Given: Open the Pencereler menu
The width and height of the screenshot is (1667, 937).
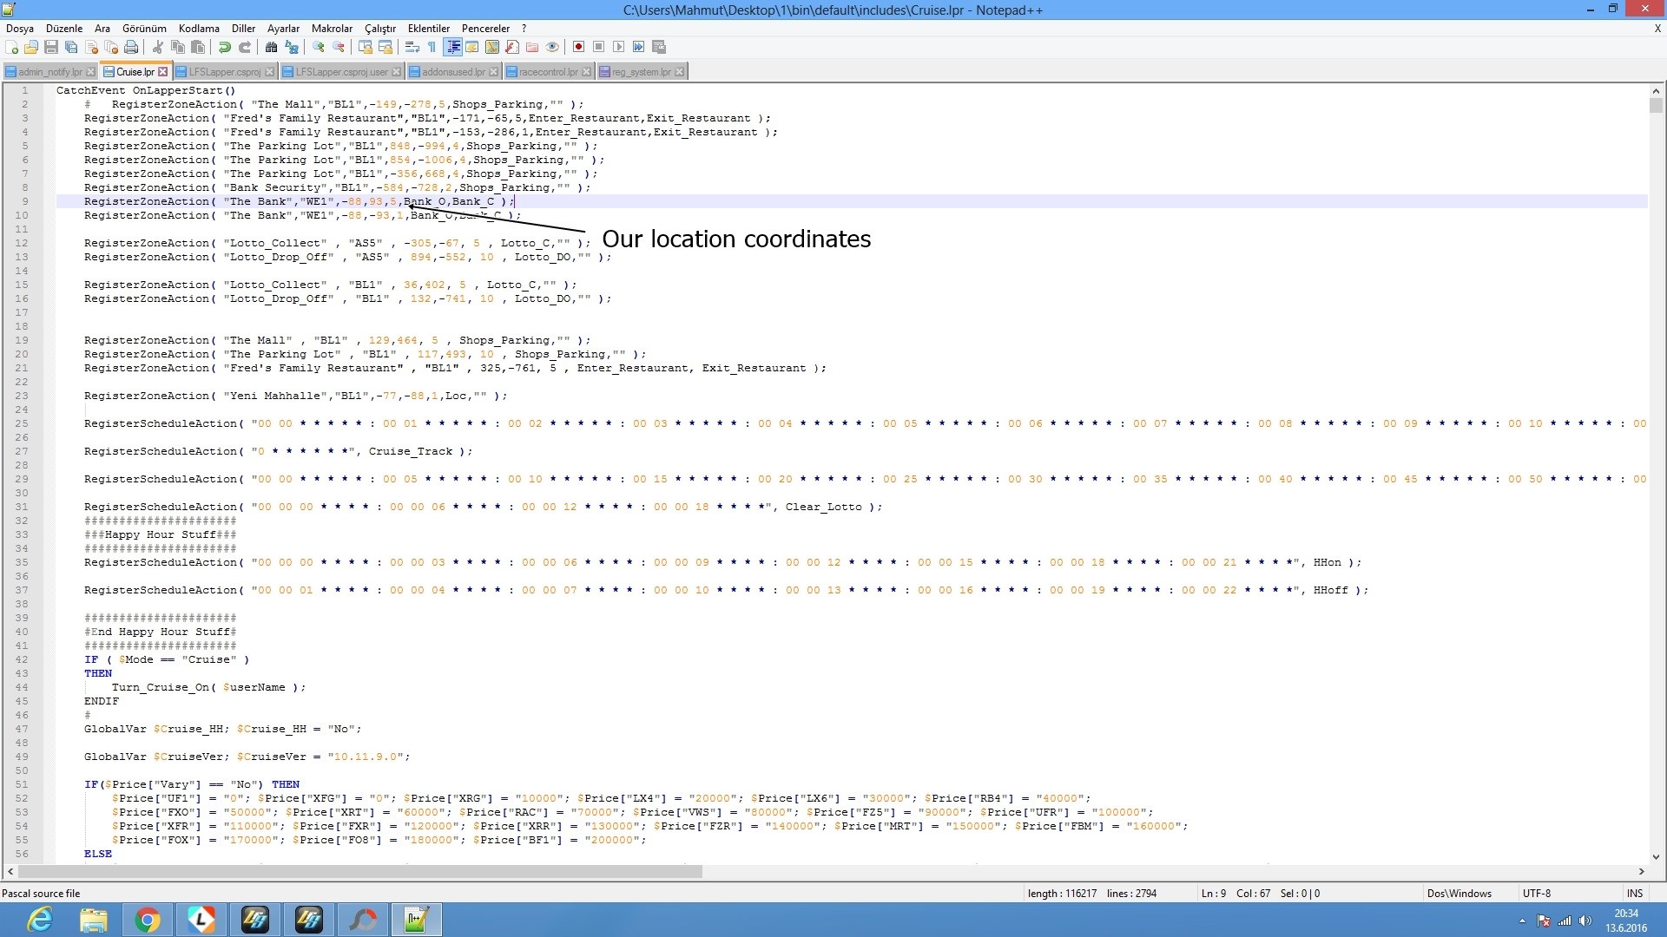Looking at the screenshot, I should pyautogui.click(x=485, y=29).
